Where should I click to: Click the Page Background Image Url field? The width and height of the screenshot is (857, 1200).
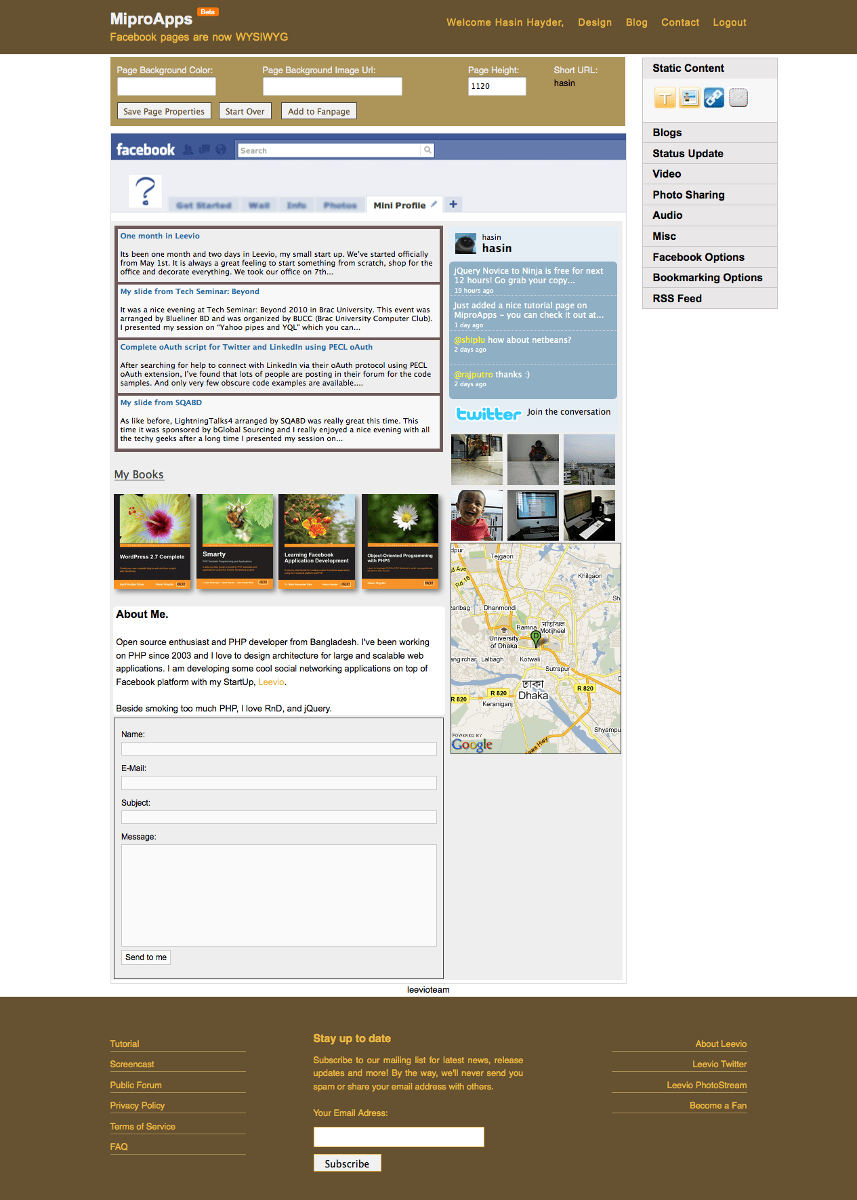333,87
